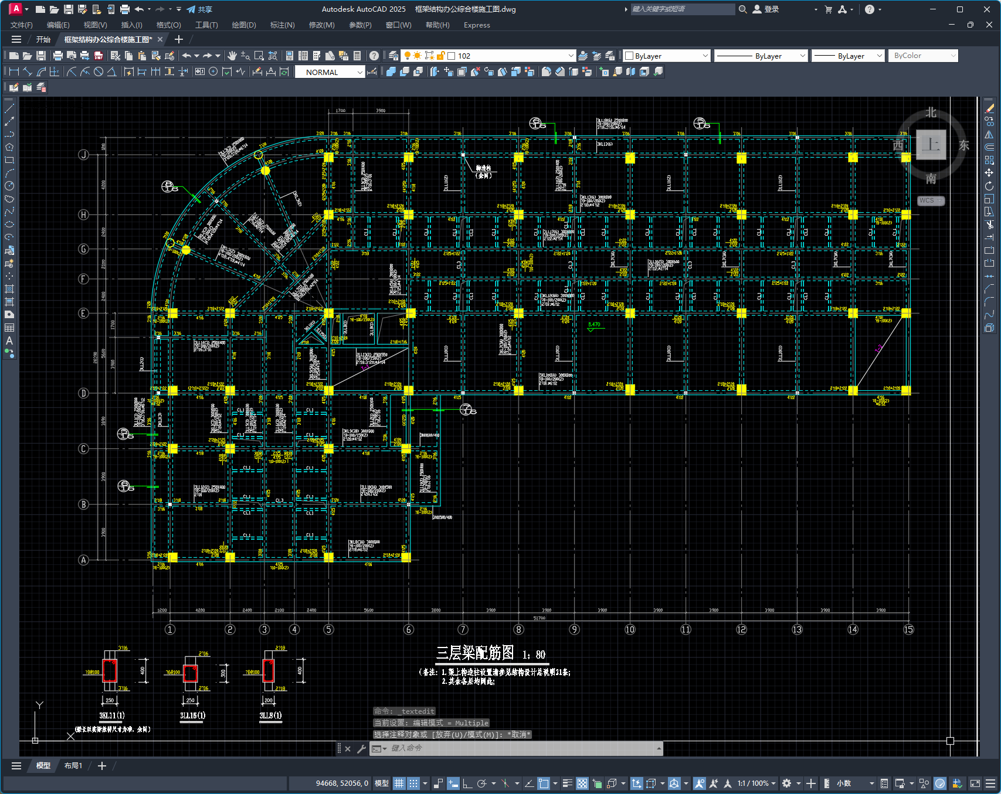
Task: Open the 编辑(E) menu
Action: (x=58, y=25)
